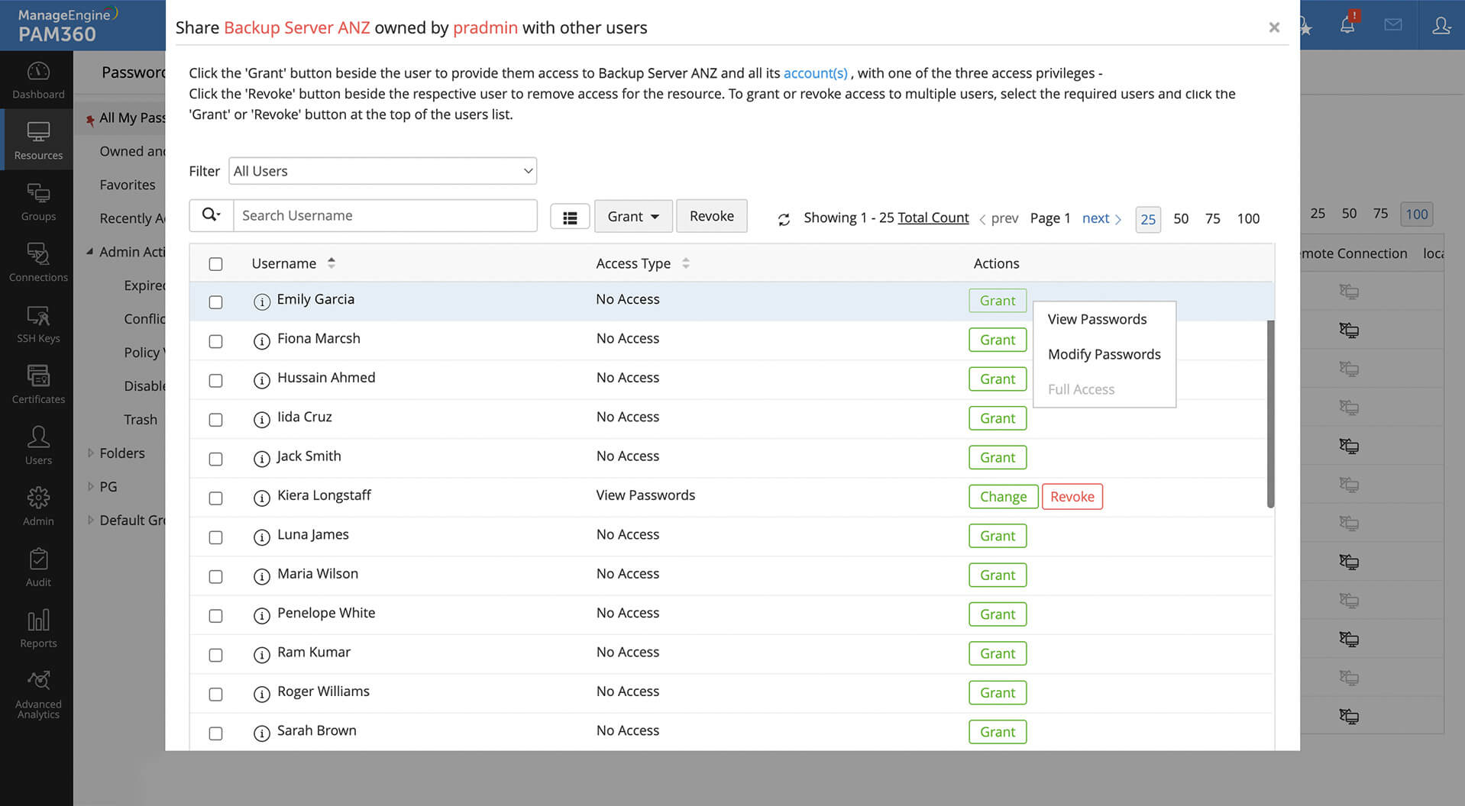Open the Reports sidebar icon
This screenshot has width=1465, height=806.
38,628
